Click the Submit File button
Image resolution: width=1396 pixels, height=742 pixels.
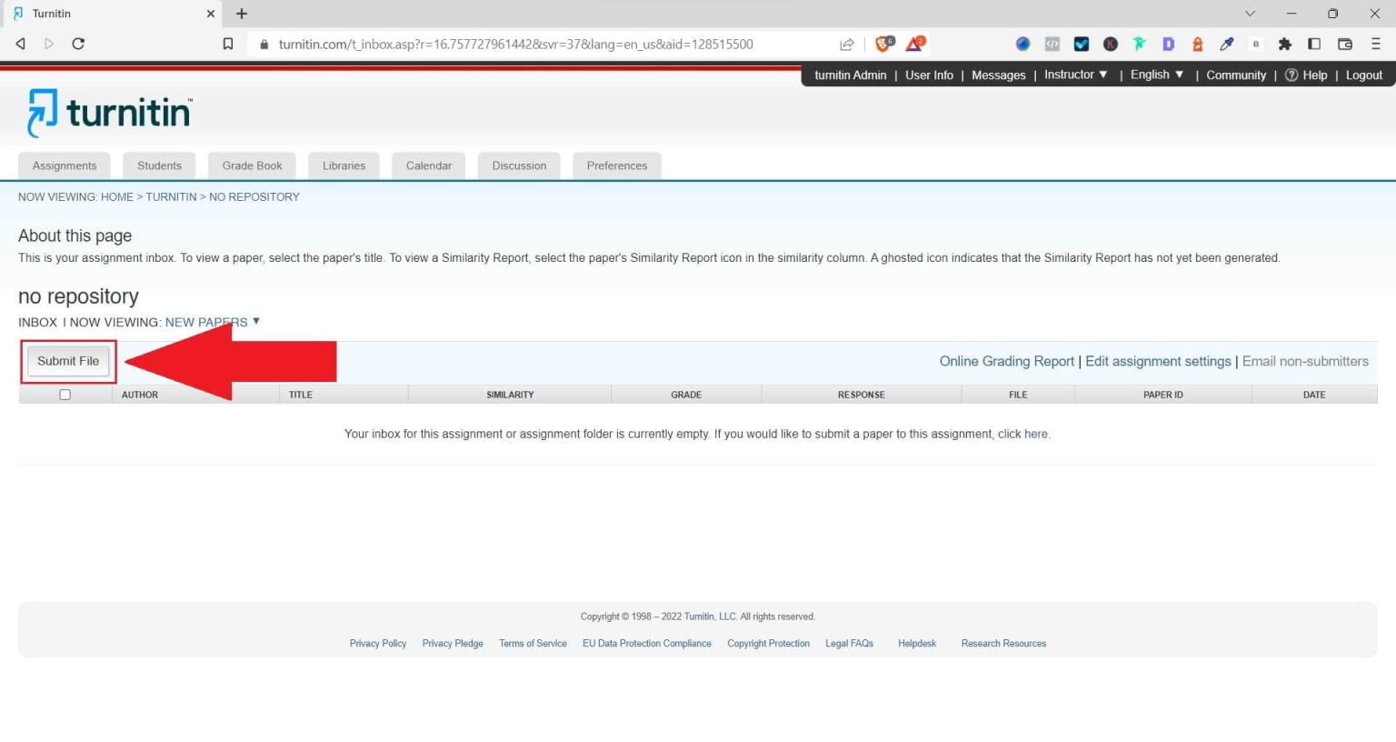[67, 361]
